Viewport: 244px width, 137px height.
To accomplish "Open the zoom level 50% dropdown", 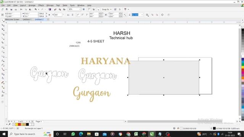I will 80,10.
